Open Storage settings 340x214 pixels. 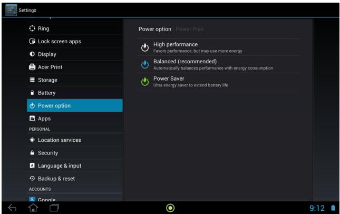[x=75, y=80]
